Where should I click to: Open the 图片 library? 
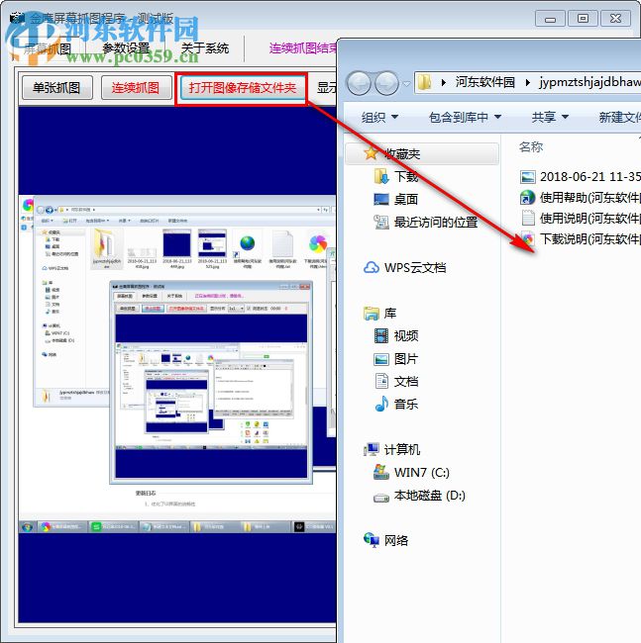click(406, 359)
